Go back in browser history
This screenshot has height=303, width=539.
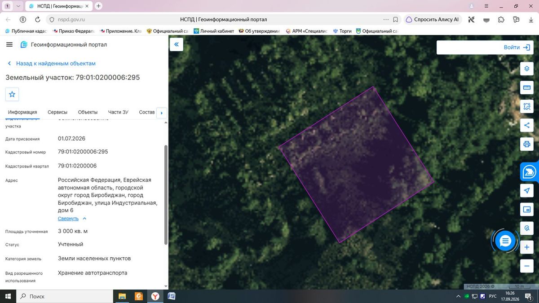(x=8, y=20)
